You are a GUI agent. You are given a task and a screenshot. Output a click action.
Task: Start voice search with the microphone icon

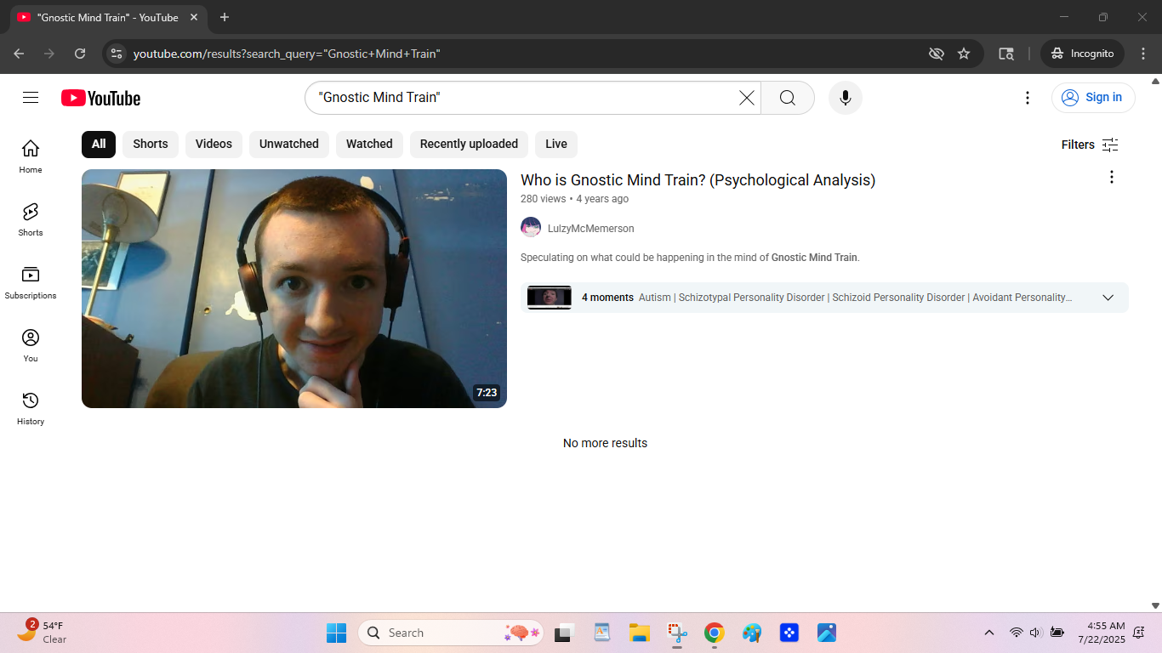coord(846,98)
